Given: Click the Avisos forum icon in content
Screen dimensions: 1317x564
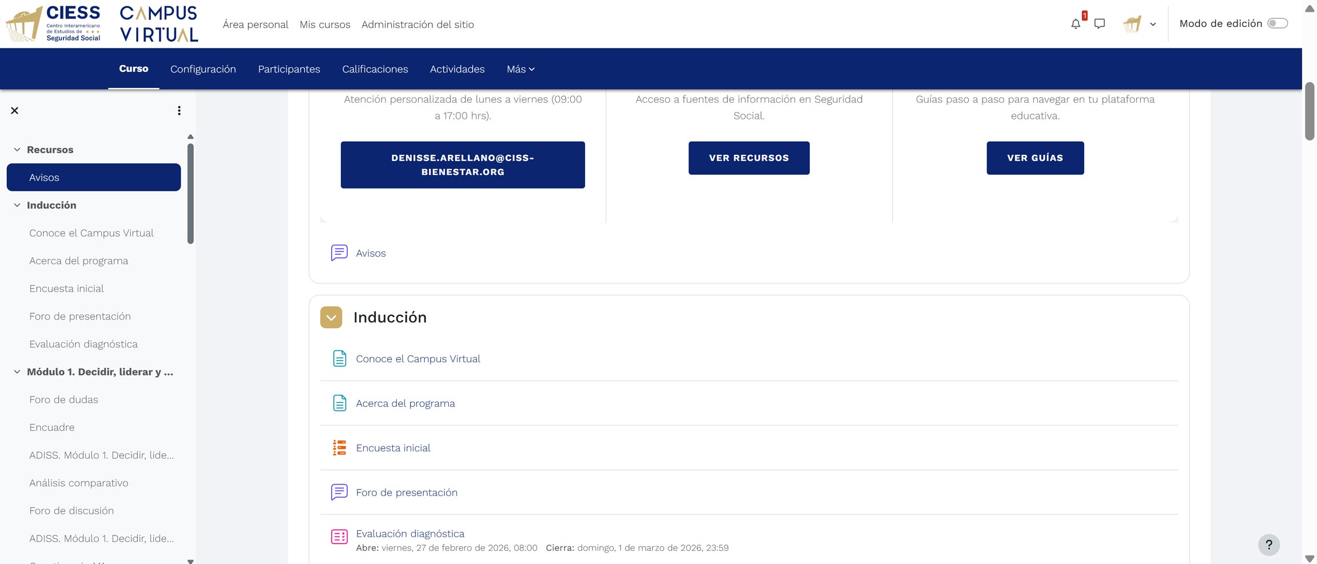Looking at the screenshot, I should 339,253.
